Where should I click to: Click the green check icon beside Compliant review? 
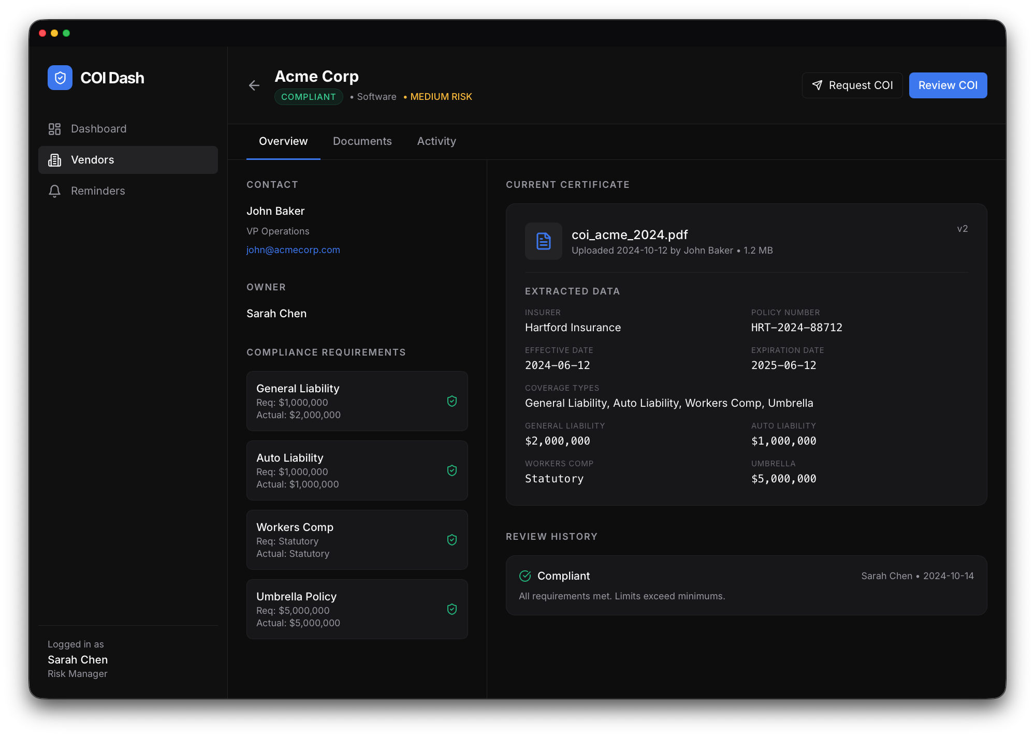tap(525, 576)
